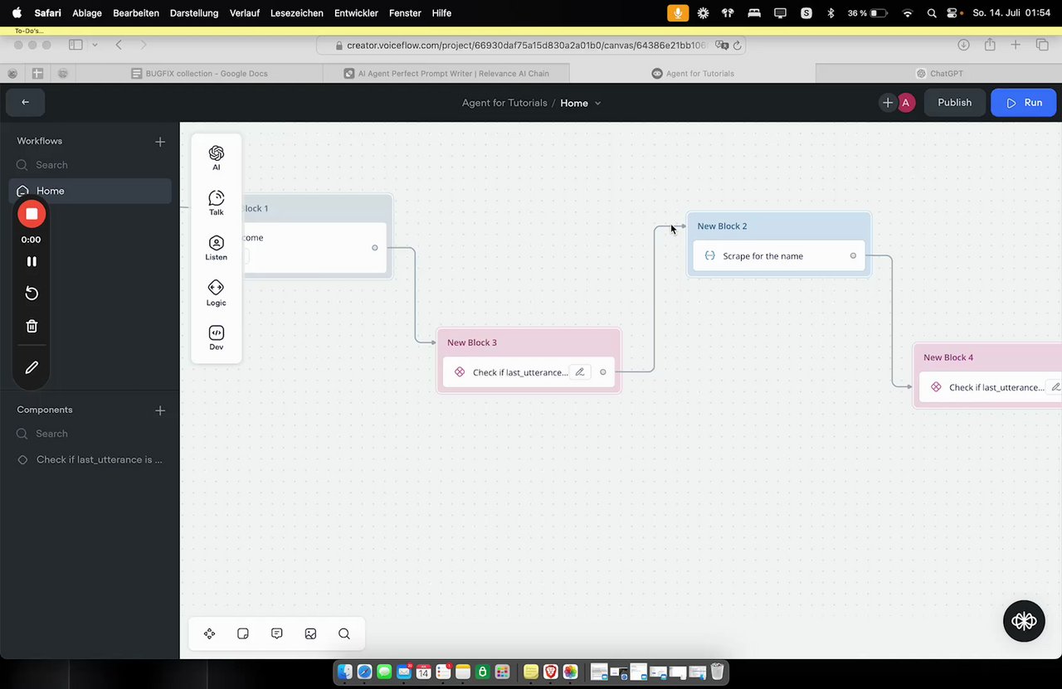Open the Listen step menu
The image size is (1062, 689).
click(216, 247)
